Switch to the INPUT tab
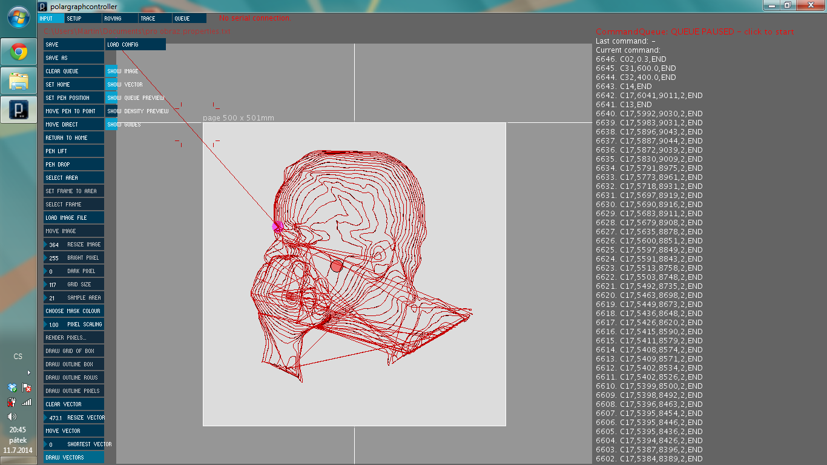 tap(50, 18)
